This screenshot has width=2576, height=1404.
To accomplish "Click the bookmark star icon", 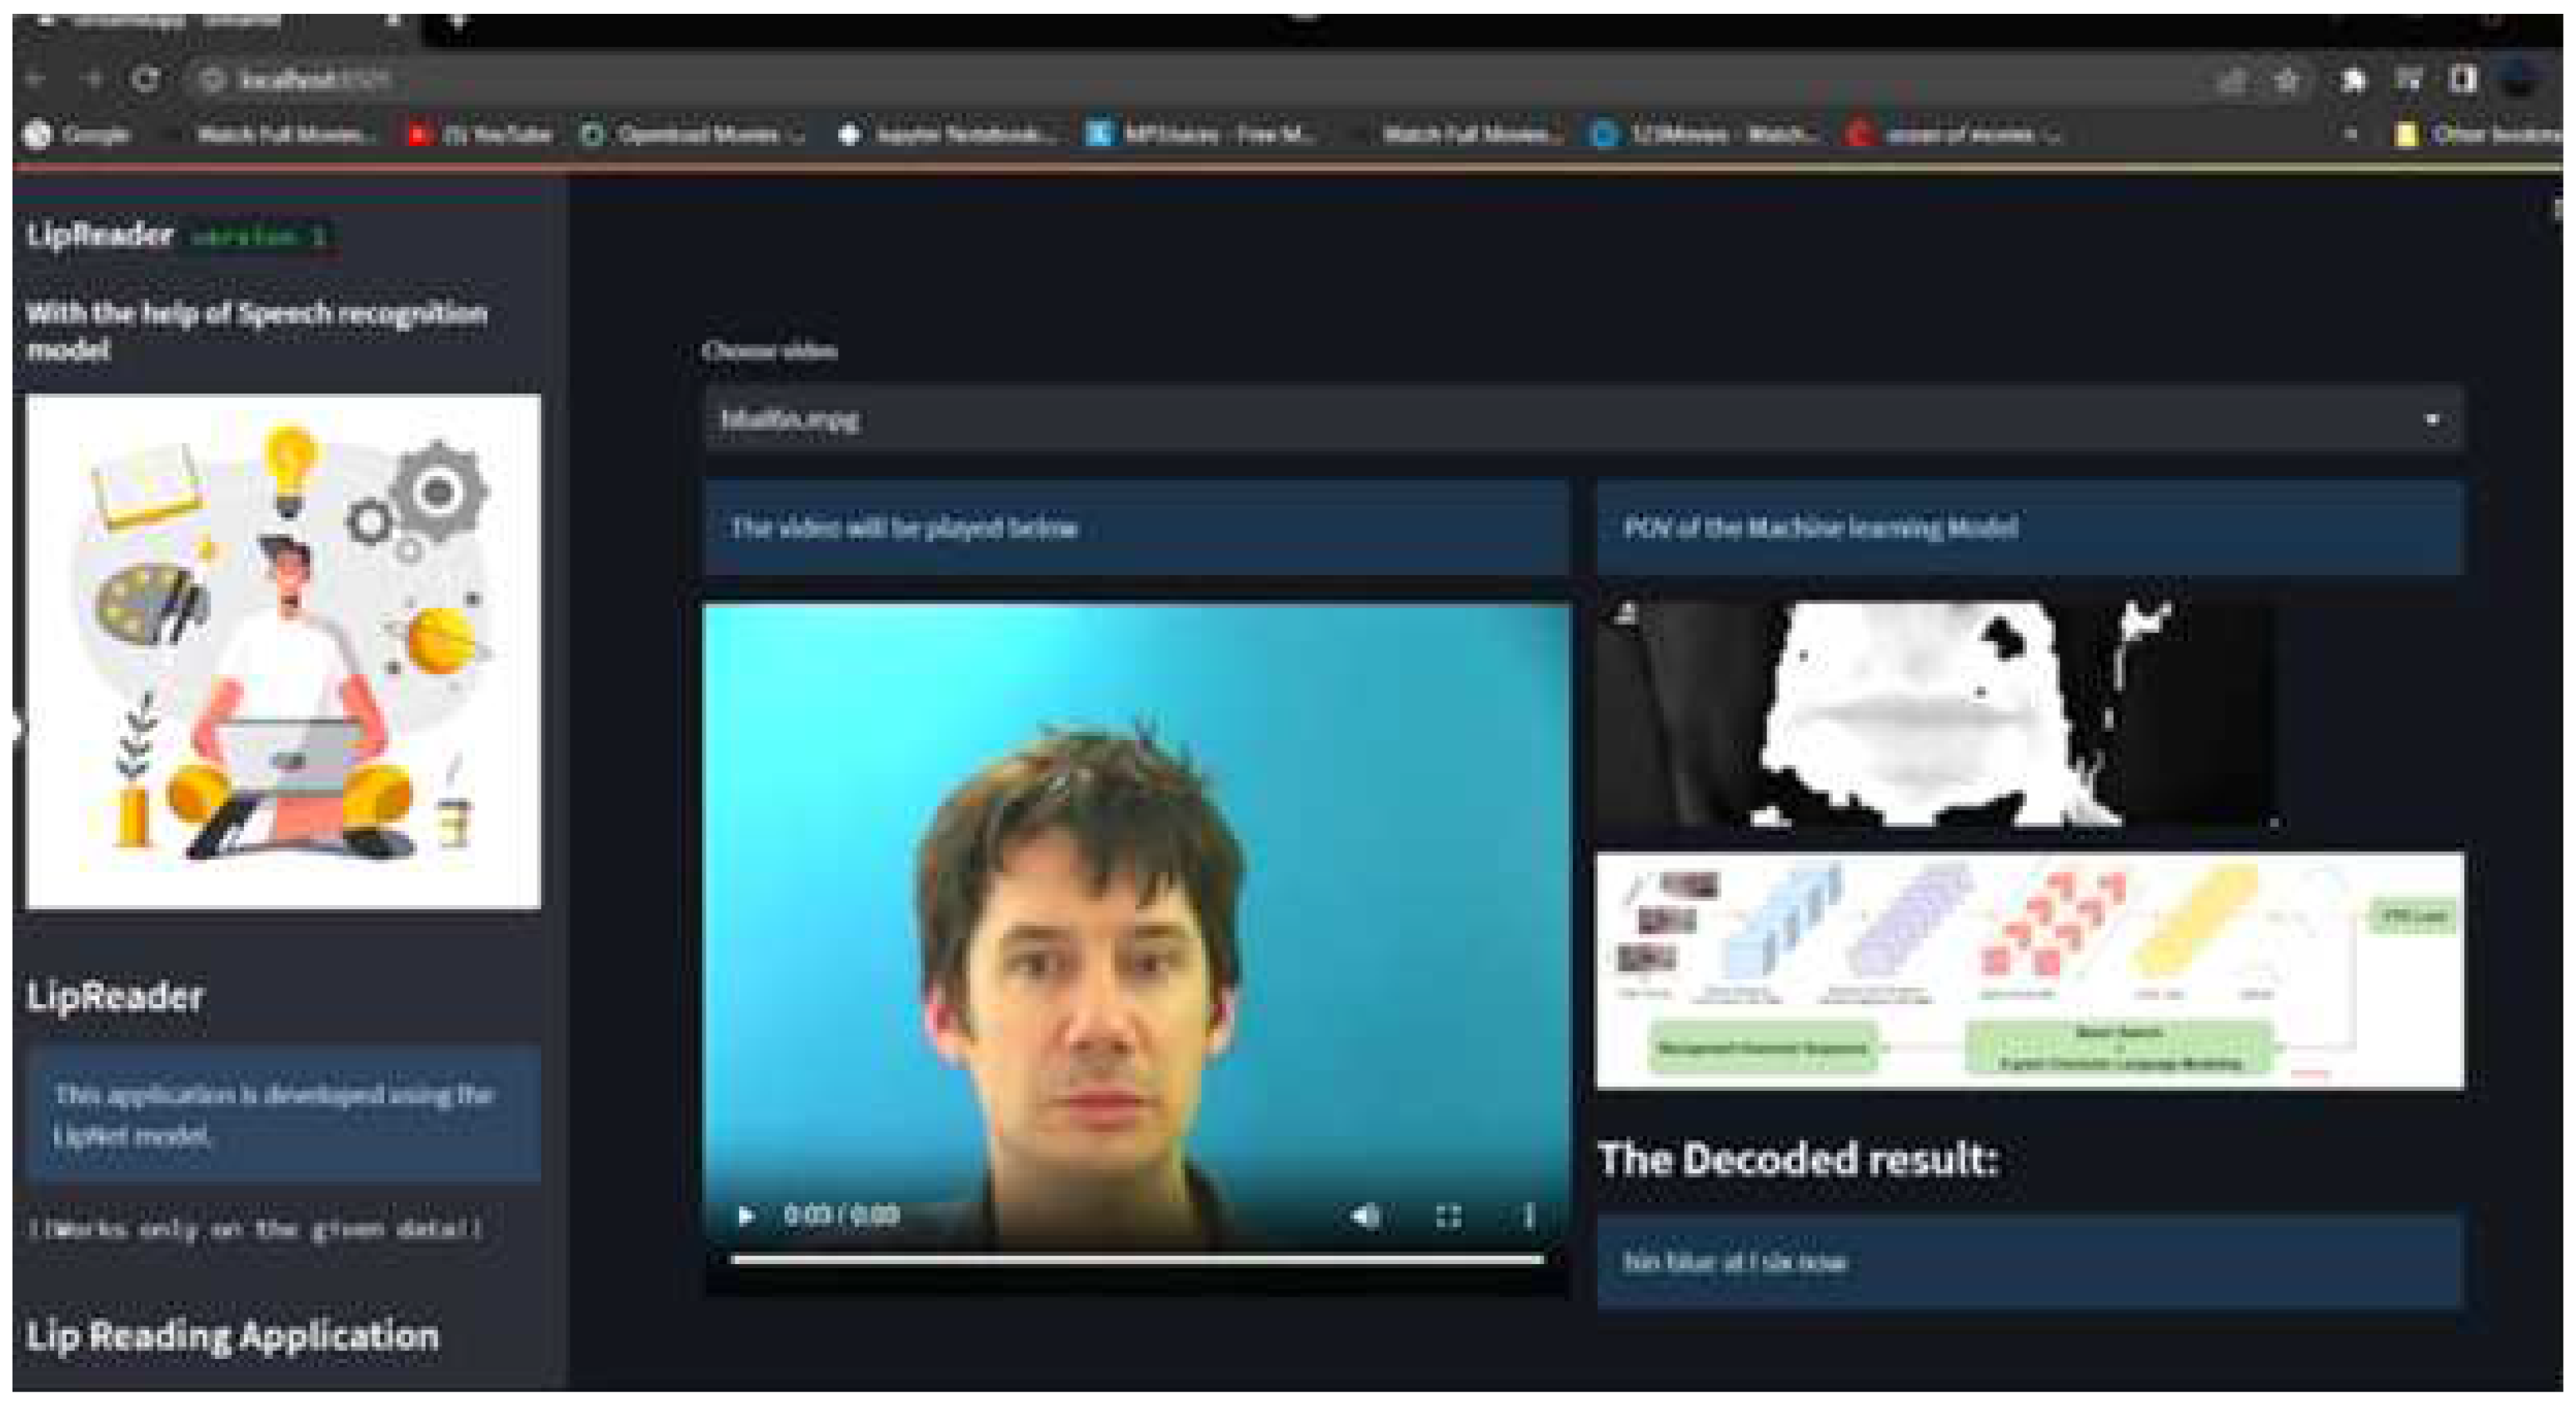I will click(x=2287, y=79).
